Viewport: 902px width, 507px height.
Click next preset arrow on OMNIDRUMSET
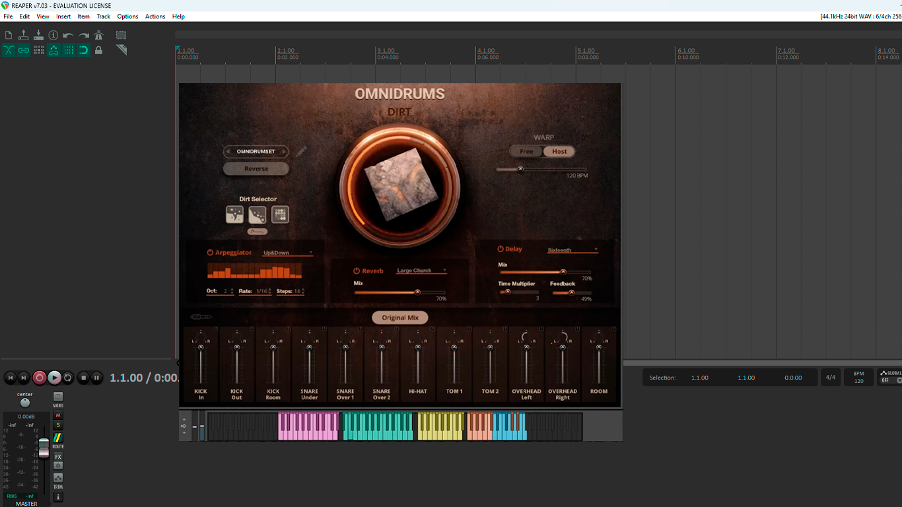click(x=284, y=151)
